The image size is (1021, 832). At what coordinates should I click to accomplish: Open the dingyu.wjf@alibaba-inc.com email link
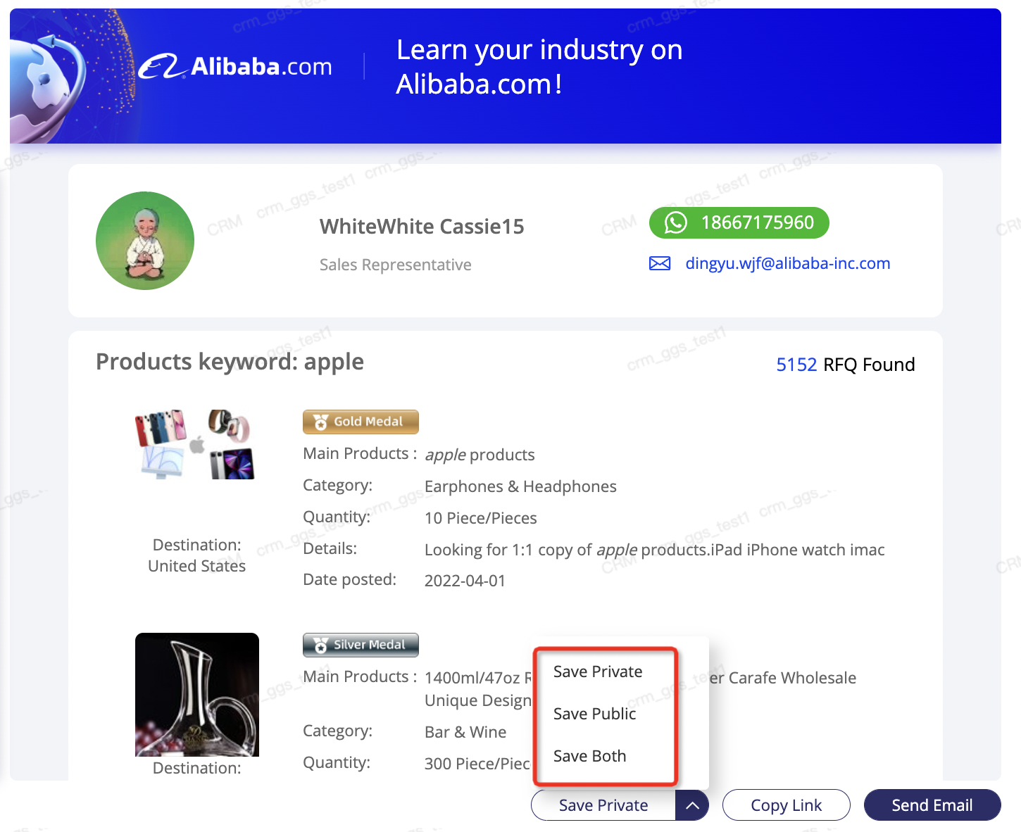(788, 263)
